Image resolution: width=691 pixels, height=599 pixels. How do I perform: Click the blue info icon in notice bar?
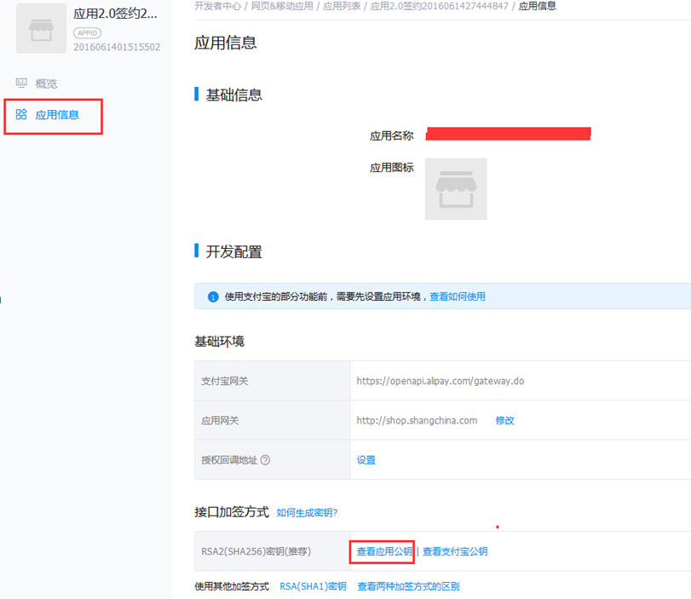[213, 297]
